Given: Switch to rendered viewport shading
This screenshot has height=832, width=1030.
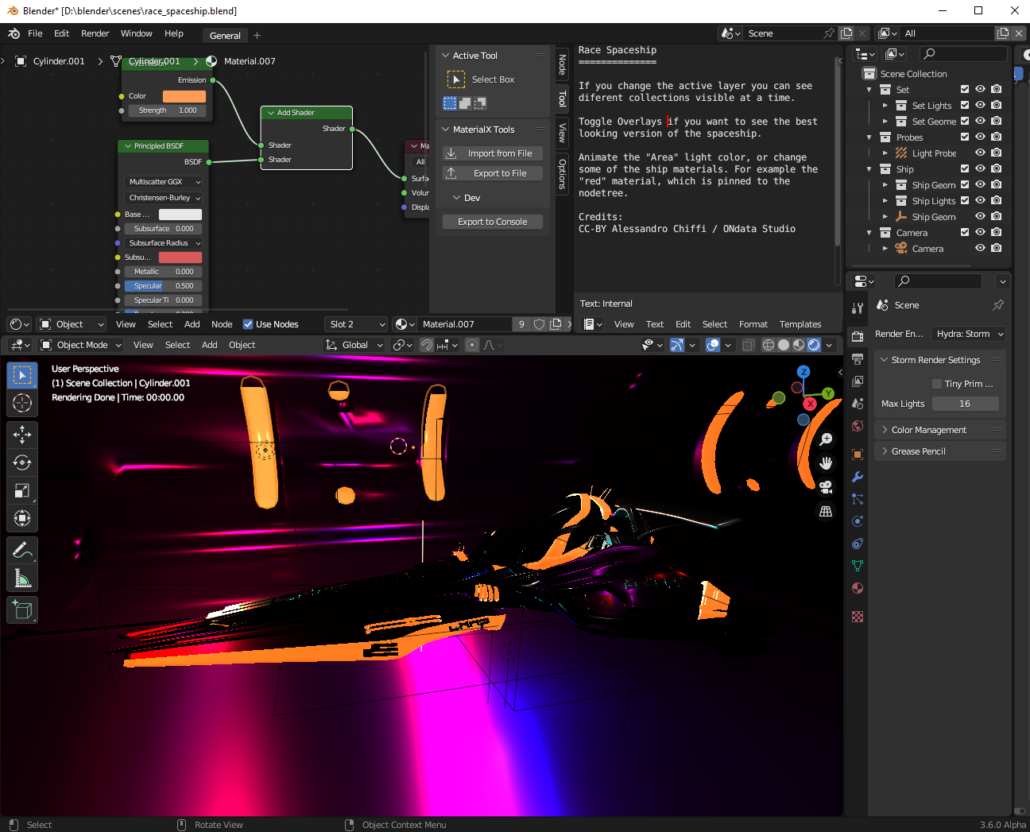Looking at the screenshot, I should coord(814,345).
